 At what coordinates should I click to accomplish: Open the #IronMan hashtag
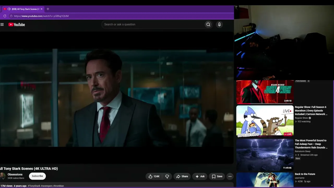pyautogui.click(x=59, y=186)
